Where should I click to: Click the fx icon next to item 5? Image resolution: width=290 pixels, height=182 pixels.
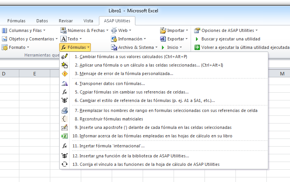(65, 92)
